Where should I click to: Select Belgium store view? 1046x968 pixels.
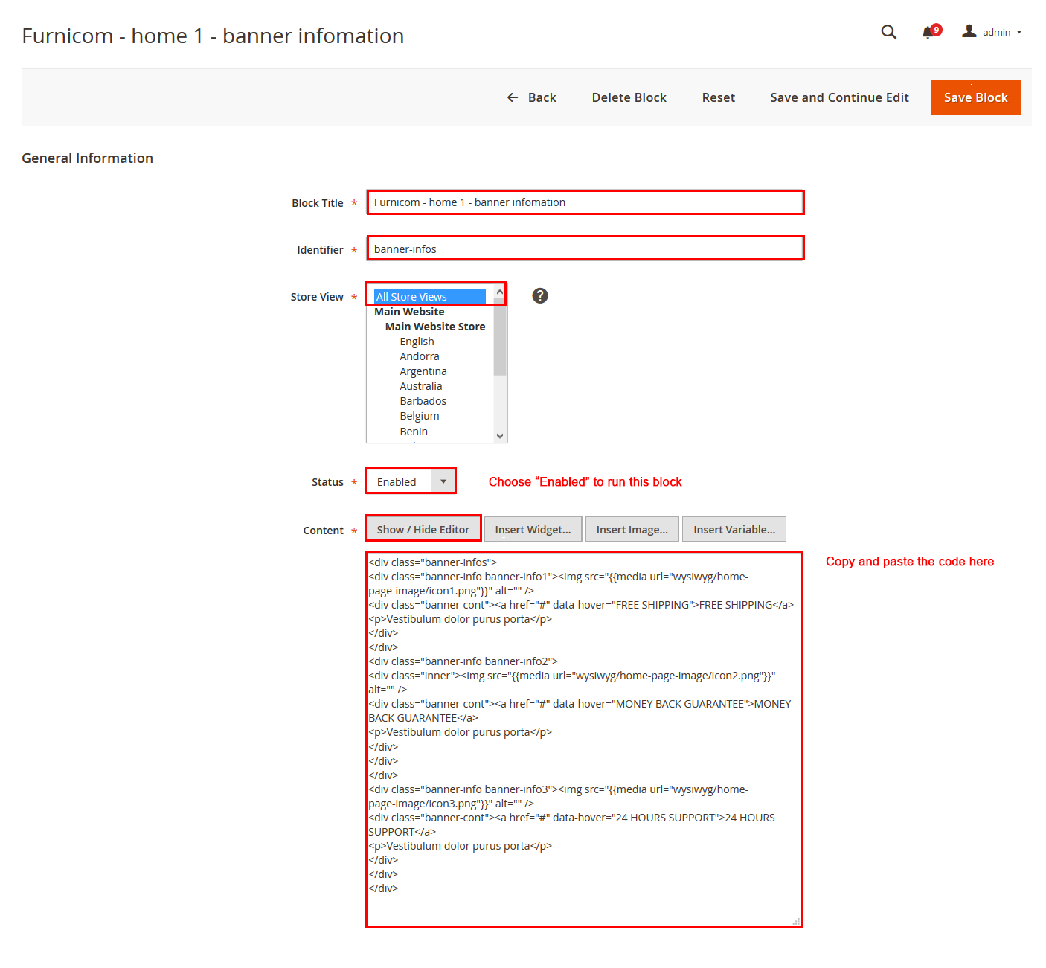[420, 416]
